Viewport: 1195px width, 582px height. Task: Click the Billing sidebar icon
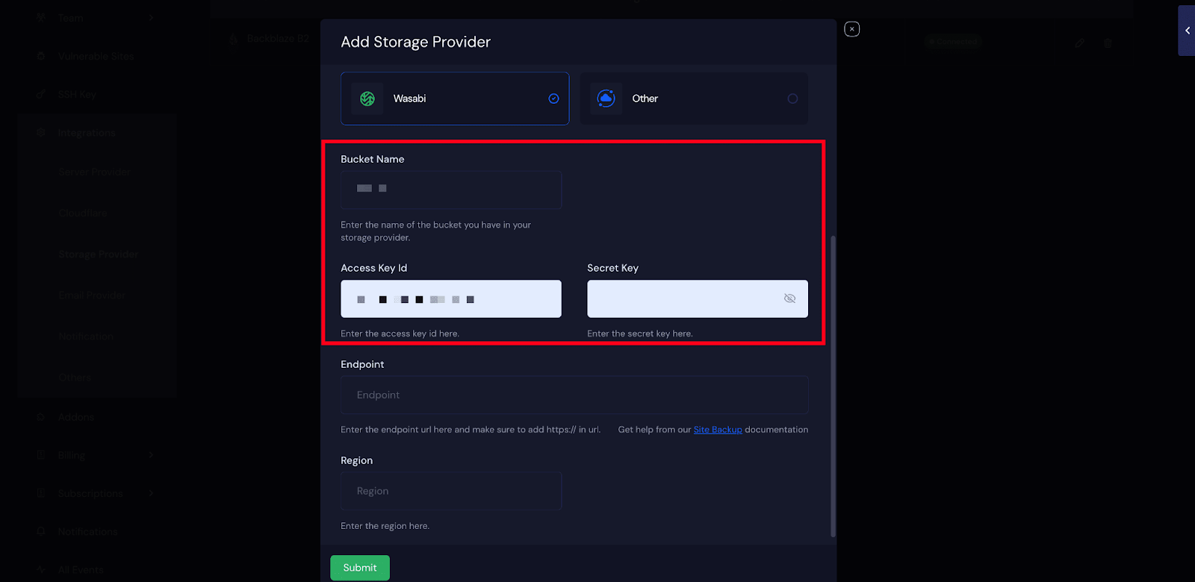(x=41, y=455)
